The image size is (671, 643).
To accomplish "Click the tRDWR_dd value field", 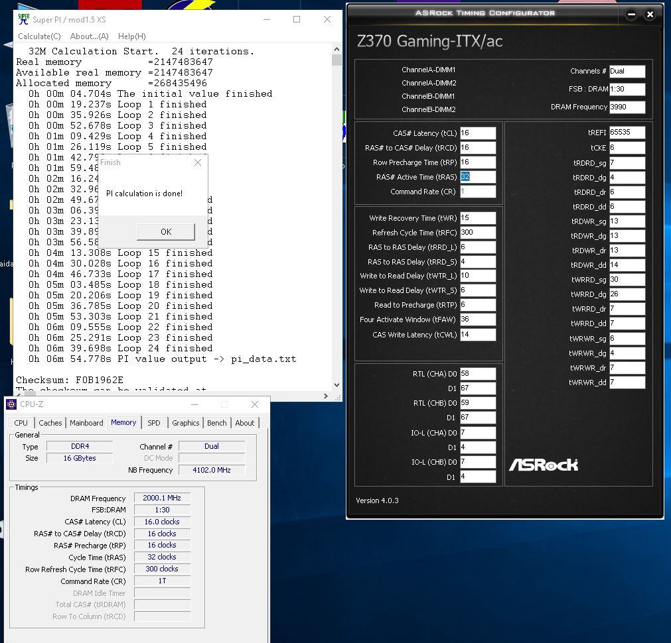I will [x=627, y=265].
